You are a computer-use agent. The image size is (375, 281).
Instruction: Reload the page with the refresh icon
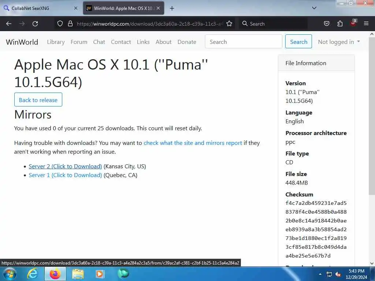35,24
